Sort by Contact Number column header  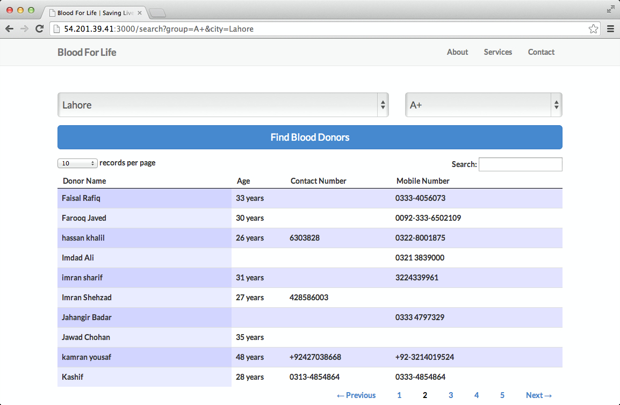pos(318,181)
